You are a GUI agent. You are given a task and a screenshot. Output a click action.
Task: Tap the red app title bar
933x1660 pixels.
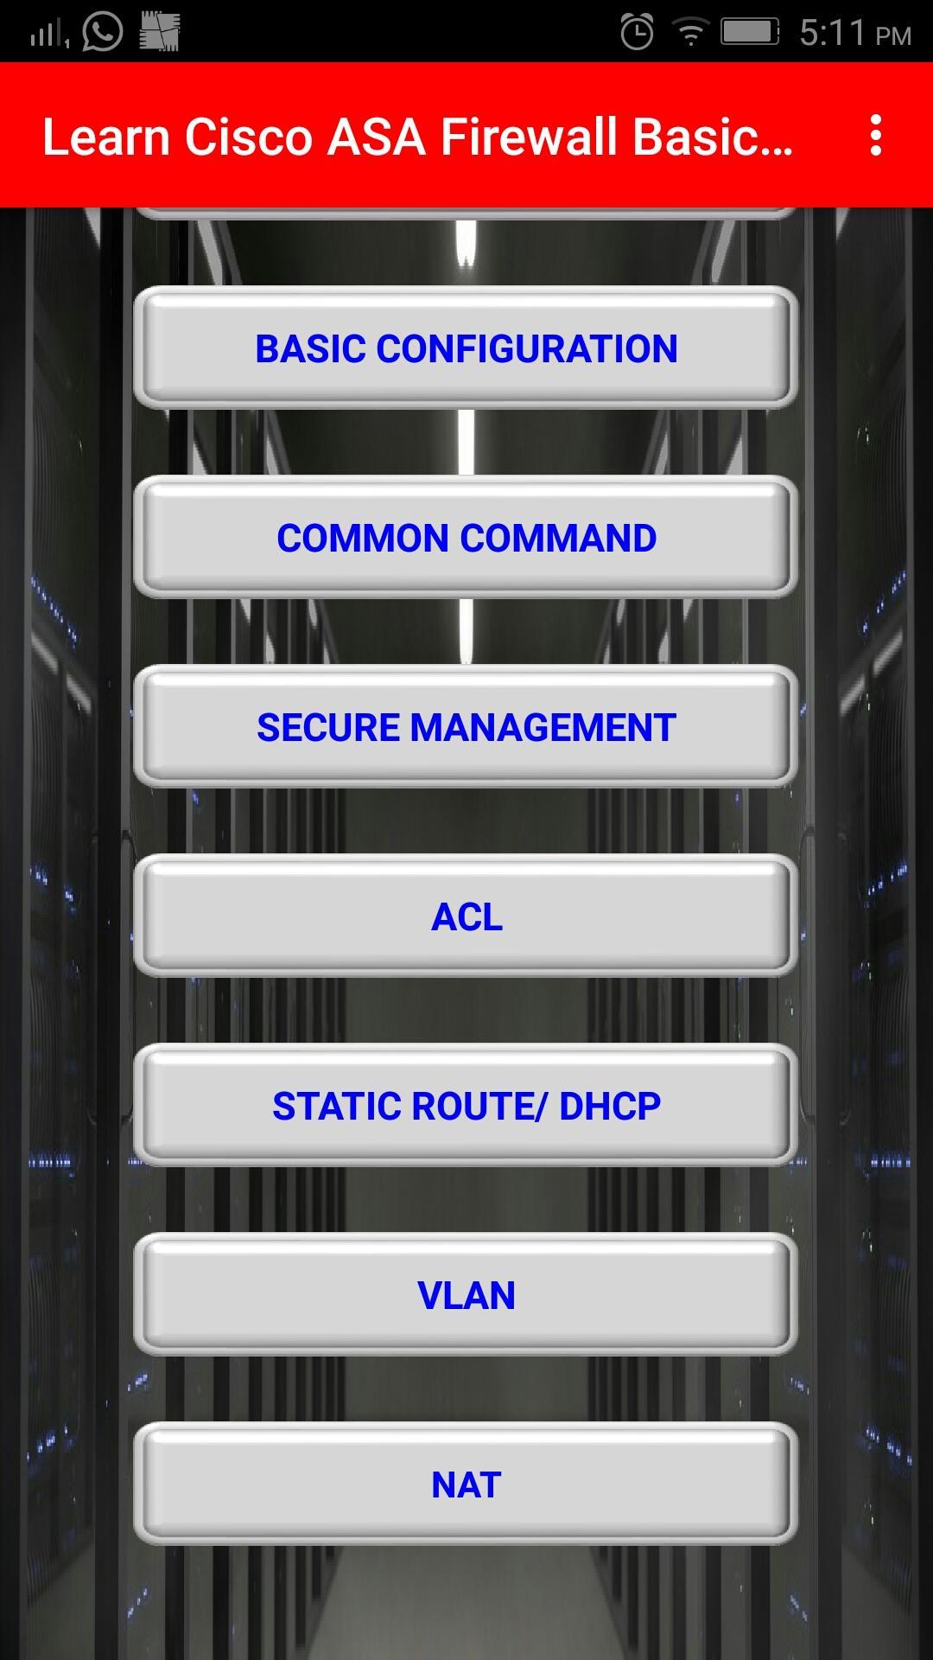tap(466, 135)
